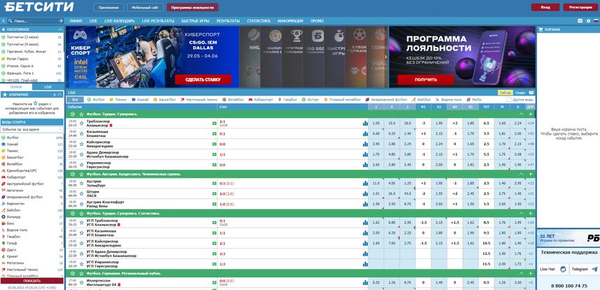
Task: Collapse left sidebar with the back chevron
Action: 4,20
